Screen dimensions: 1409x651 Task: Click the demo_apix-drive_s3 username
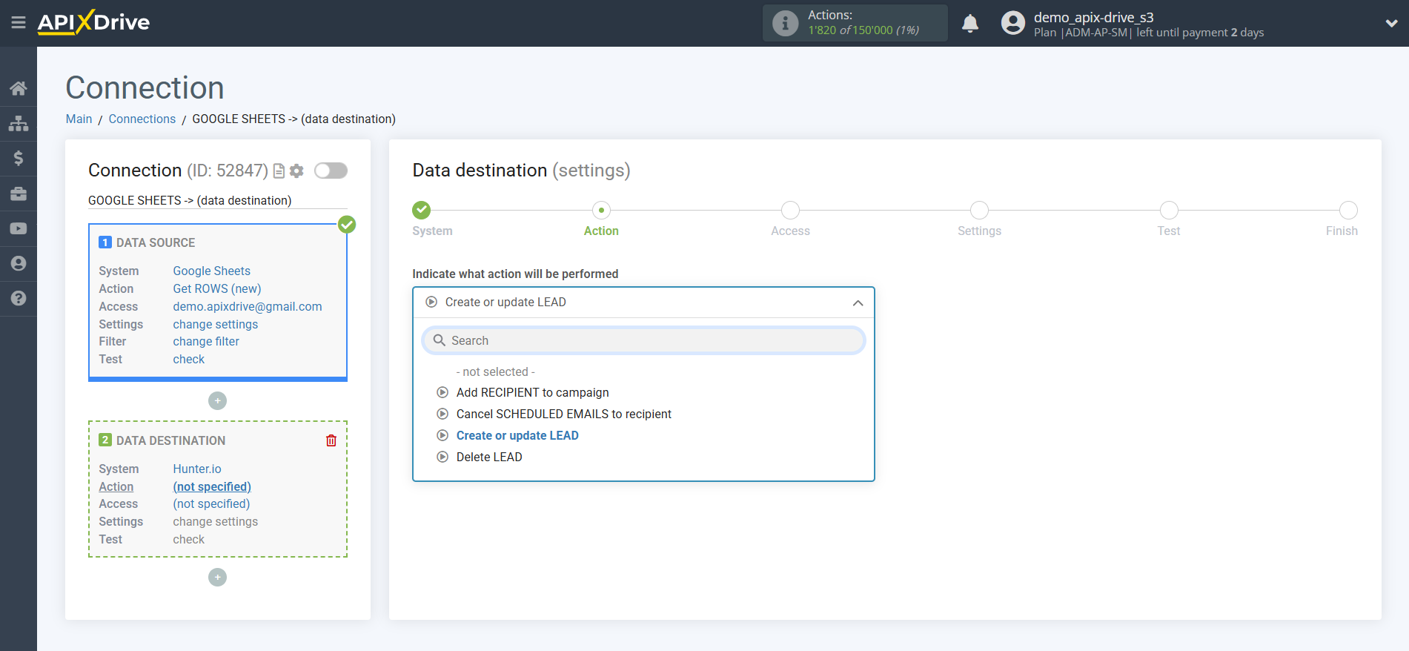click(1094, 17)
